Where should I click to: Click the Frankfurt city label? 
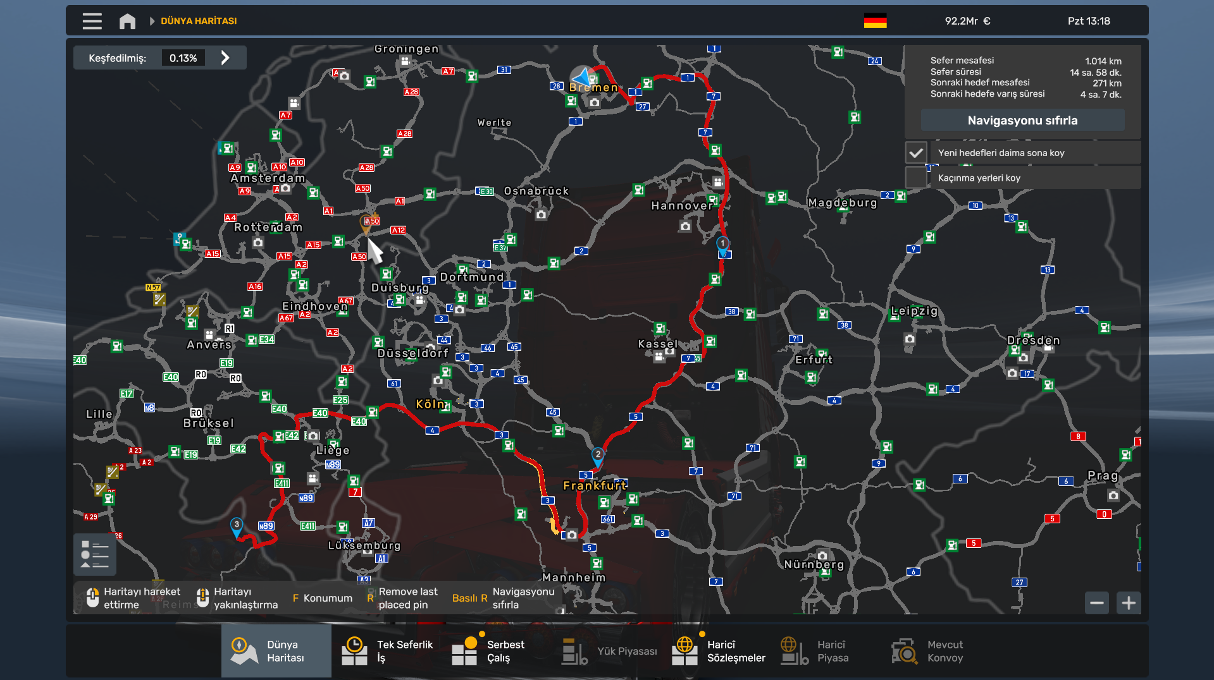(x=595, y=485)
